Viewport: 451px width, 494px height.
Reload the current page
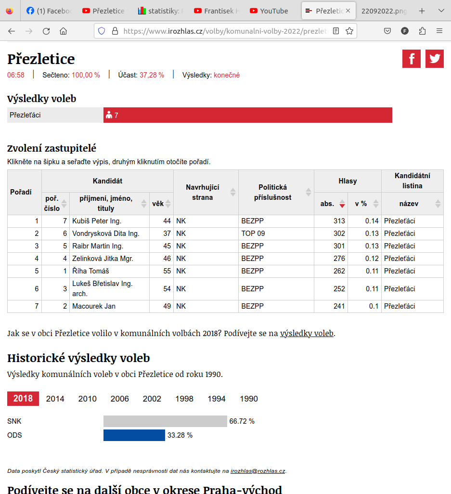46,31
